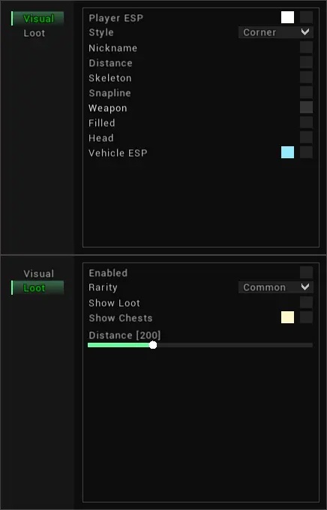Viewport: 327px width, 510px height.
Task: Toggle the Filled checkbox
Action: tap(306, 122)
